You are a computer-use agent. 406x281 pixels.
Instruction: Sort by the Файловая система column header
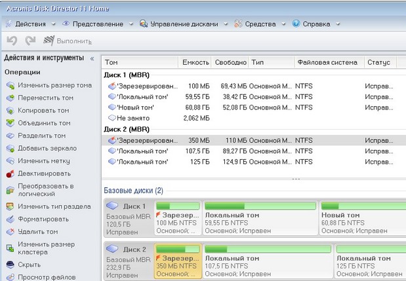329,62
